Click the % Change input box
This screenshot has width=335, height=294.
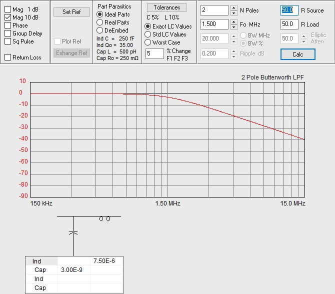154,53
